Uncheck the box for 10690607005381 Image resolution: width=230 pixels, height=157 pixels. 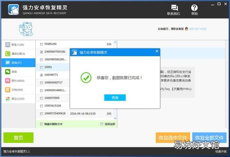tap(41, 52)
